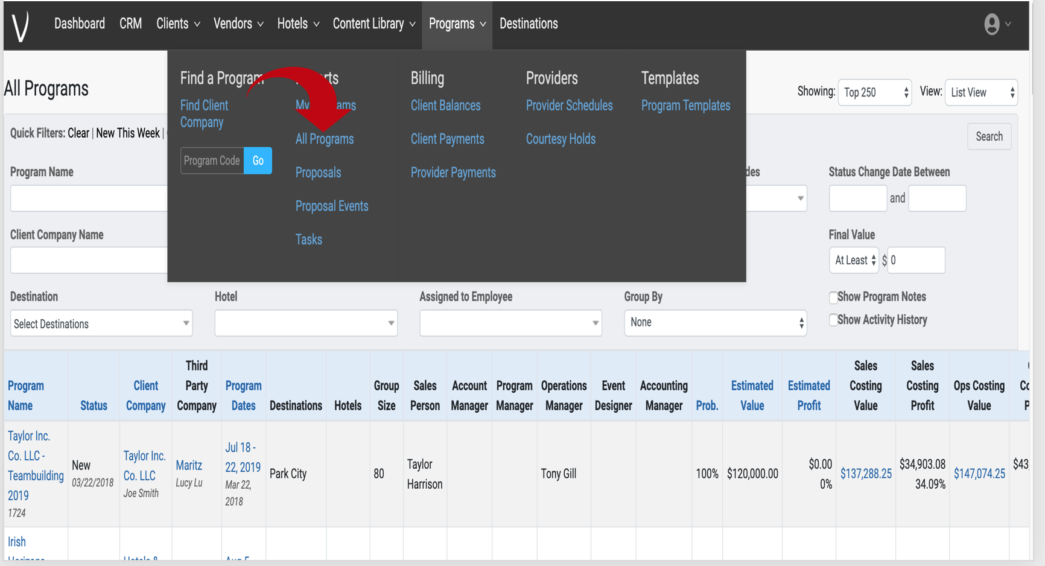Open Dashboard from the navigation bar
This screenshot has width=1045, height=566.
pos(80,24)
